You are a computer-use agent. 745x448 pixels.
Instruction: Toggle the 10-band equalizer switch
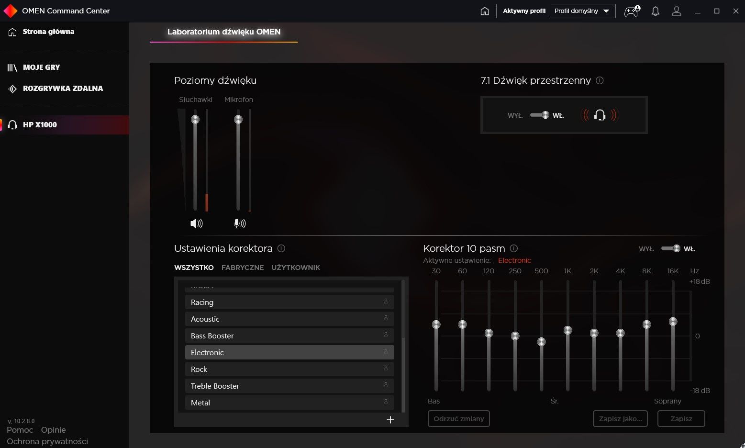[x=670, y=248]
